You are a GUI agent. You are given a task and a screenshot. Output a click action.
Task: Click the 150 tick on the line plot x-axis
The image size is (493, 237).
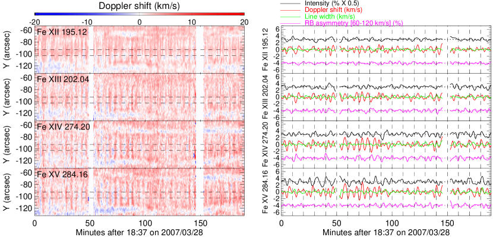tap(447, 223)
